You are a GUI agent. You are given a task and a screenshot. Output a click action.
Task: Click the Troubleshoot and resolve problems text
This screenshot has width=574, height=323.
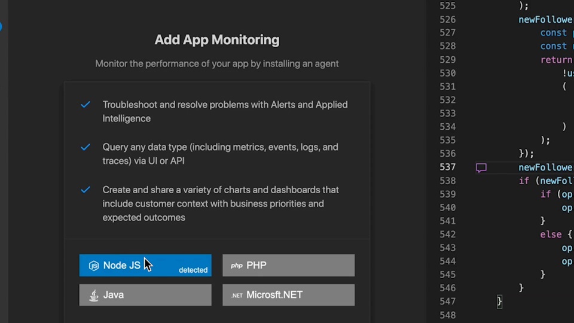tap(225, 111)
